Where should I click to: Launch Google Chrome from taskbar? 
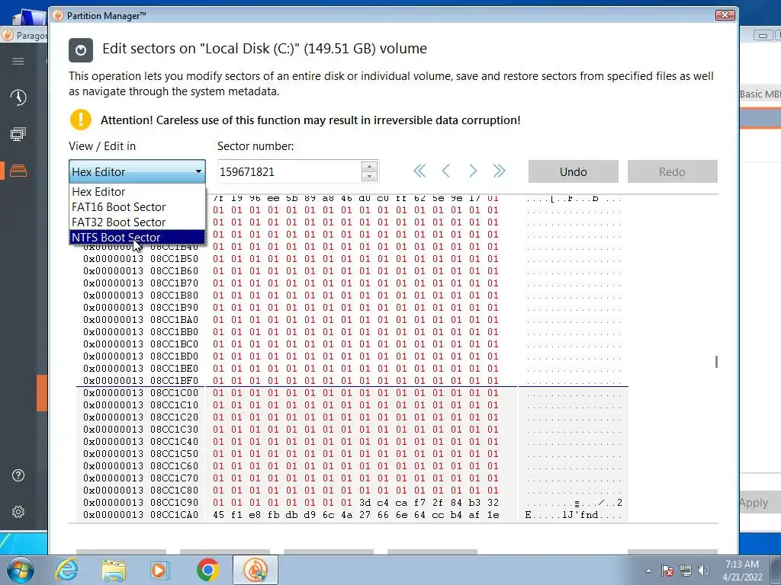tap(207, 570)
